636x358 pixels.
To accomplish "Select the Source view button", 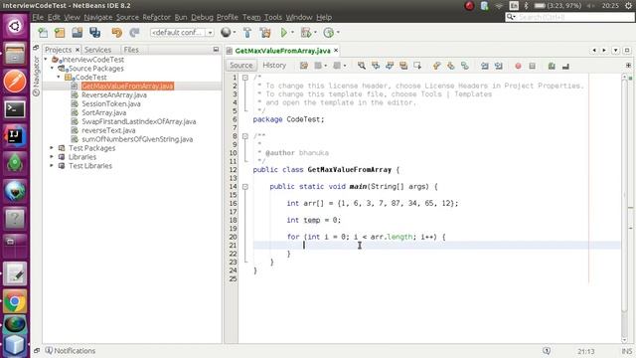I will point(240,66).
